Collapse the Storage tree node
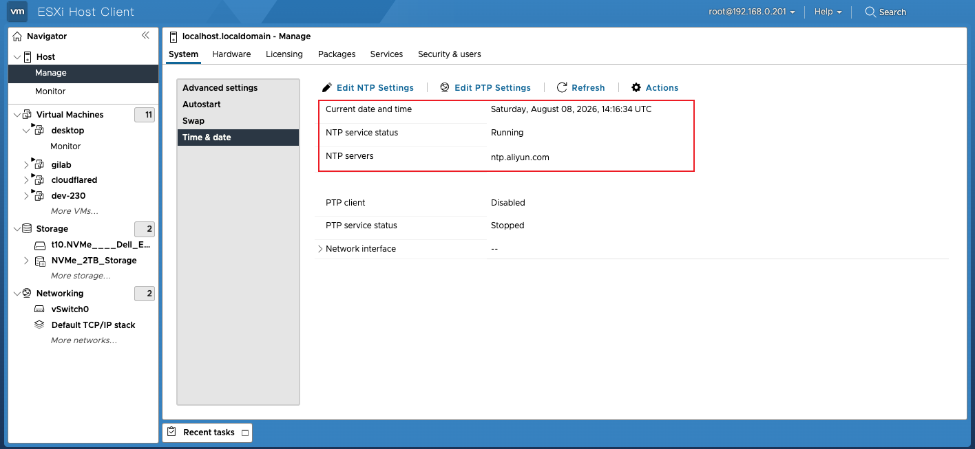This screenshot has width=975, height=449. 17,228
